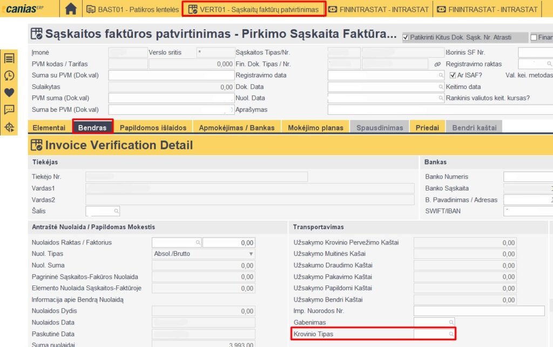Tick the Finan checkbox at top right
Screen dimensions: 553x347
534,38
